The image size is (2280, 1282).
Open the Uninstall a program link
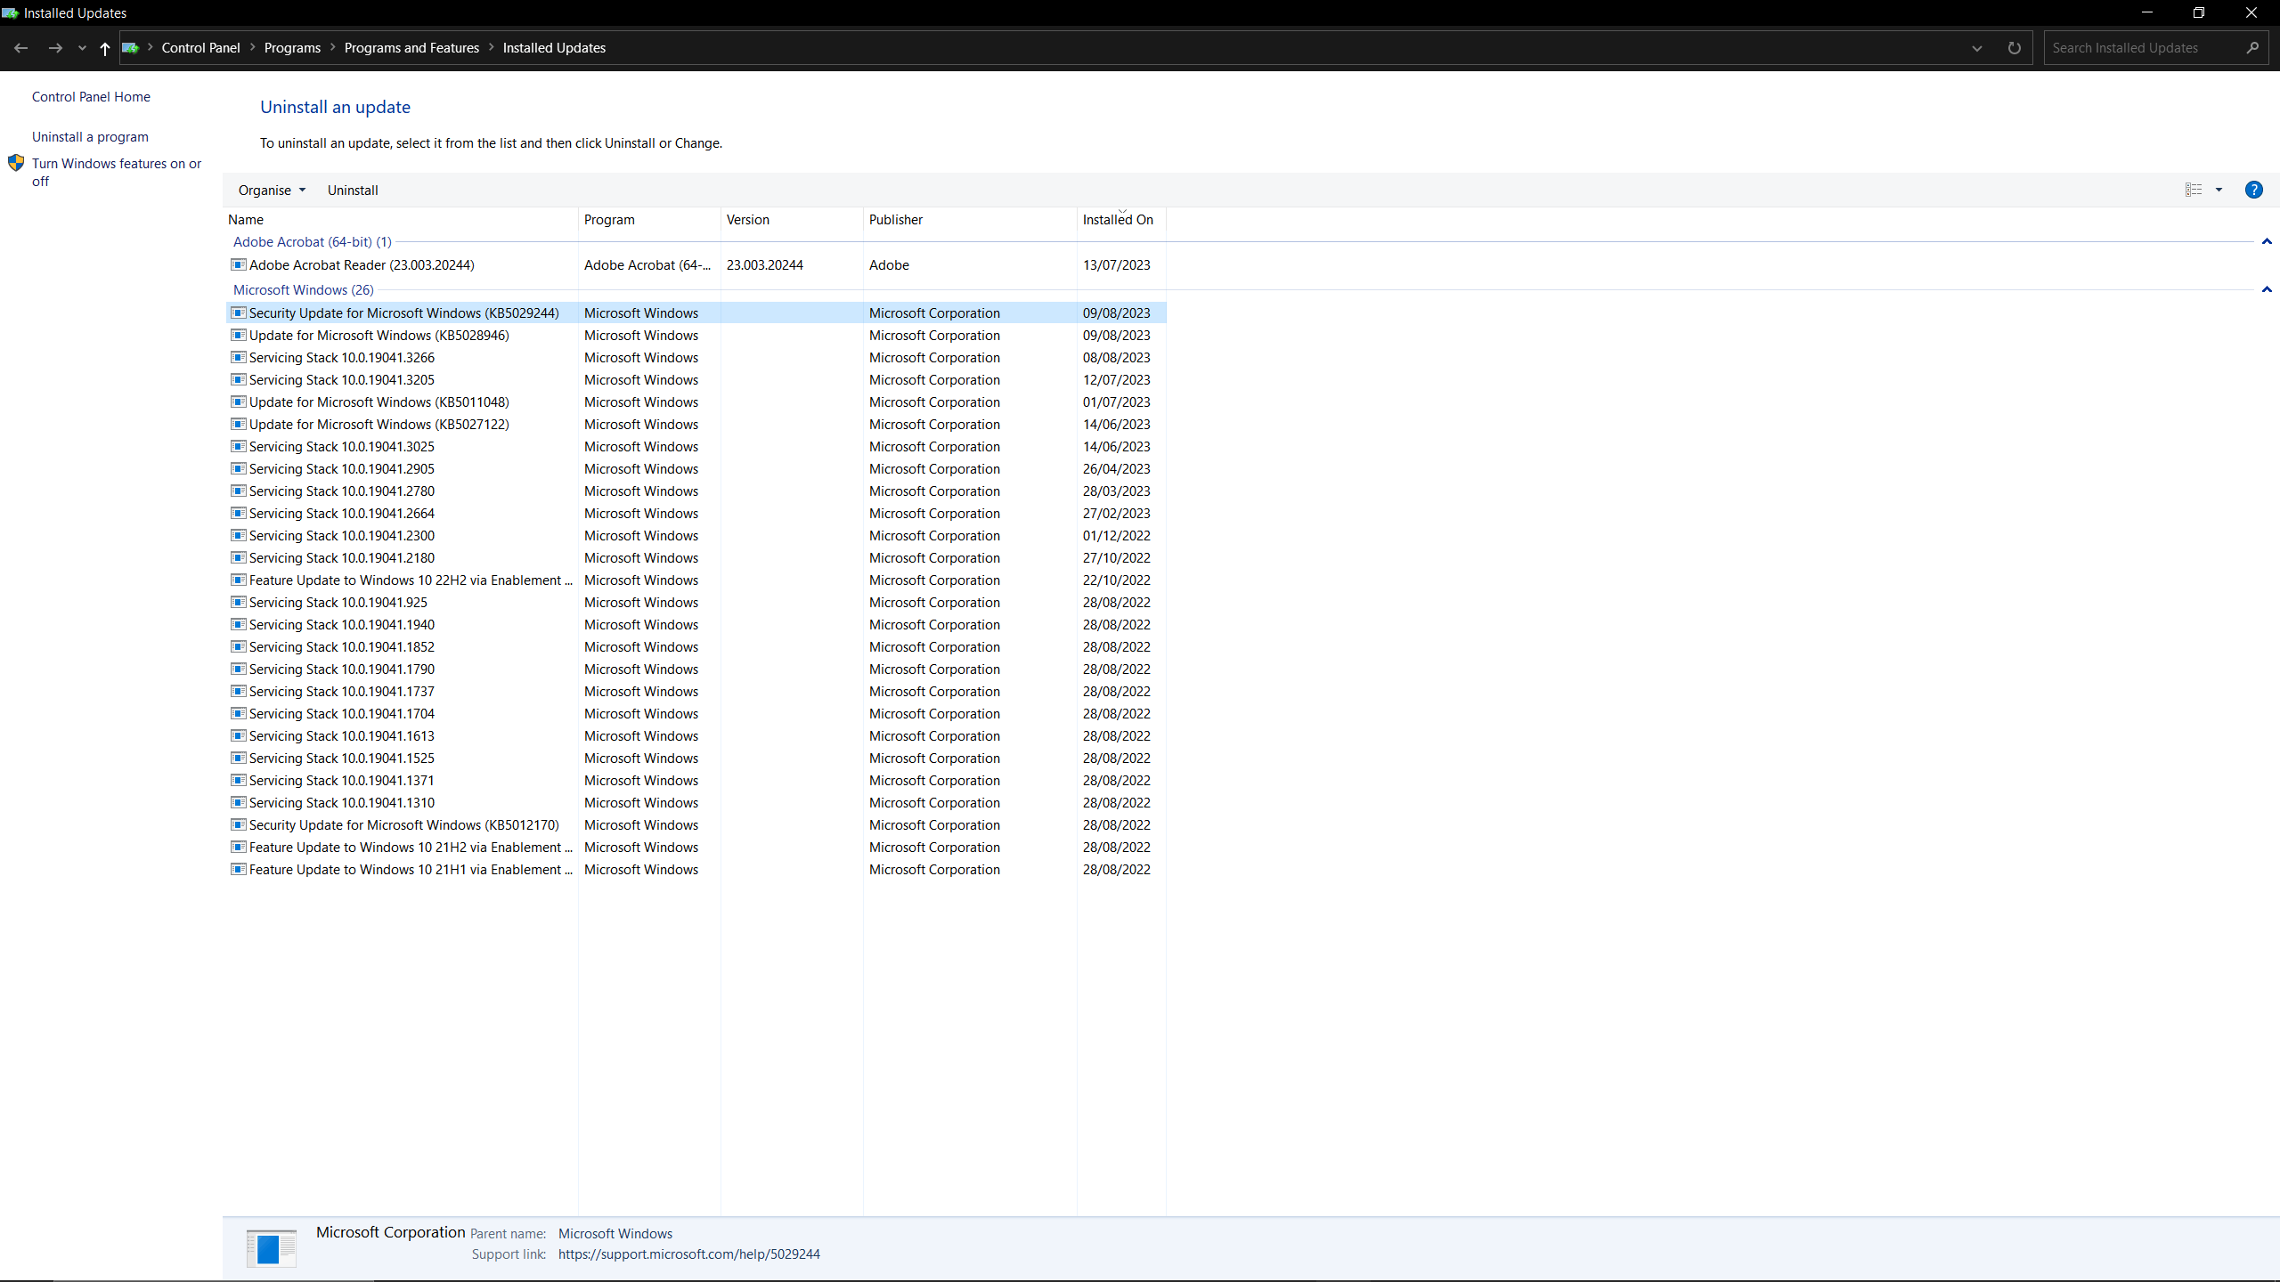90,136
